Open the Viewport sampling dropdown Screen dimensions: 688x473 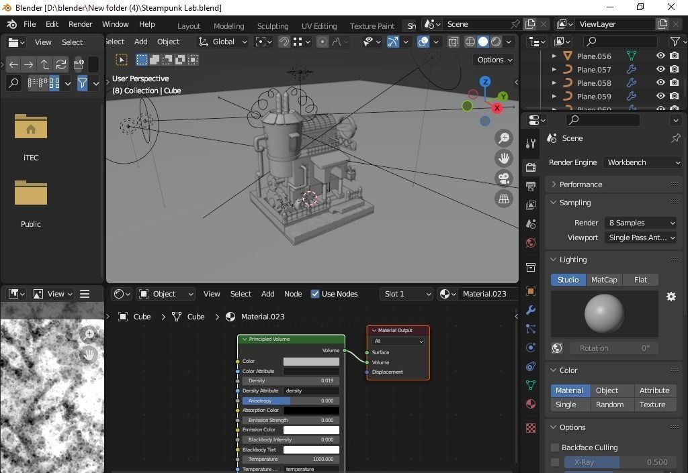point(640,238)
